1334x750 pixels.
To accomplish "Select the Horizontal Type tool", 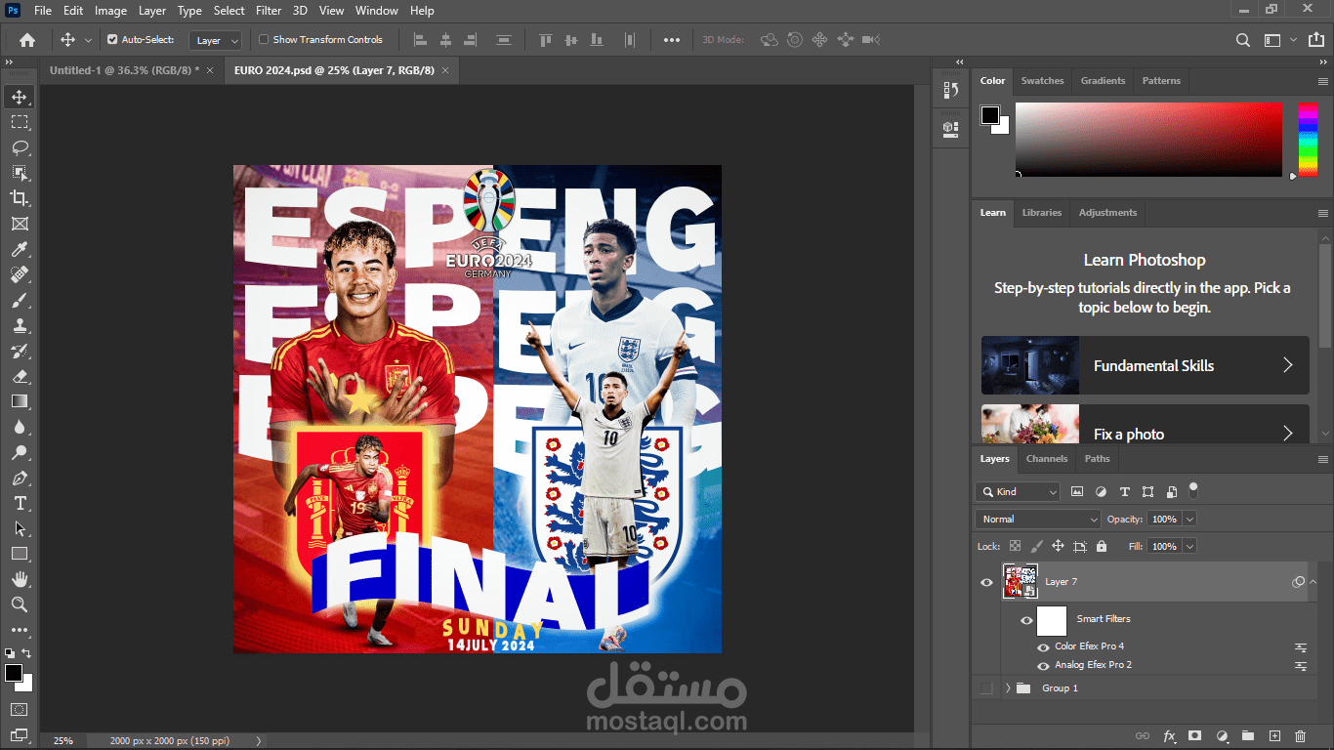I will point(20,503).
